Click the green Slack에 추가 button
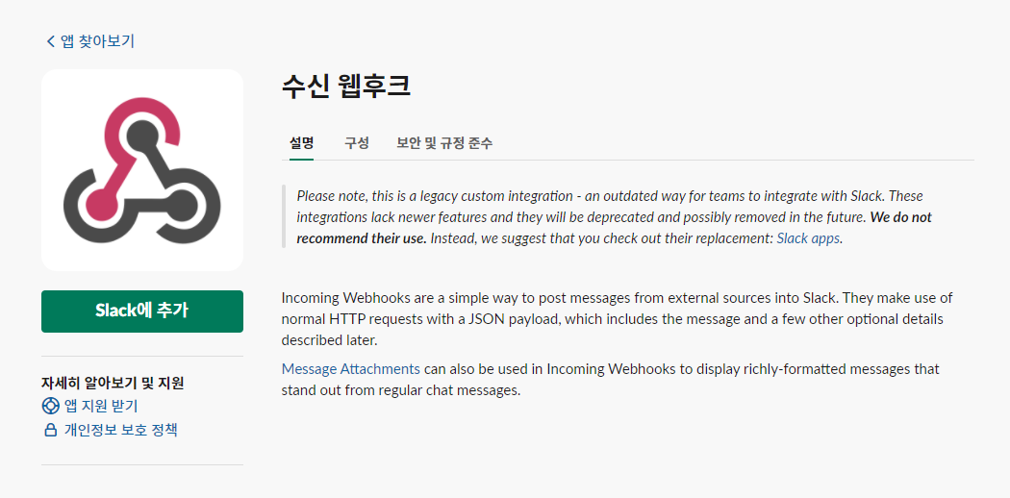 point(142,311)
